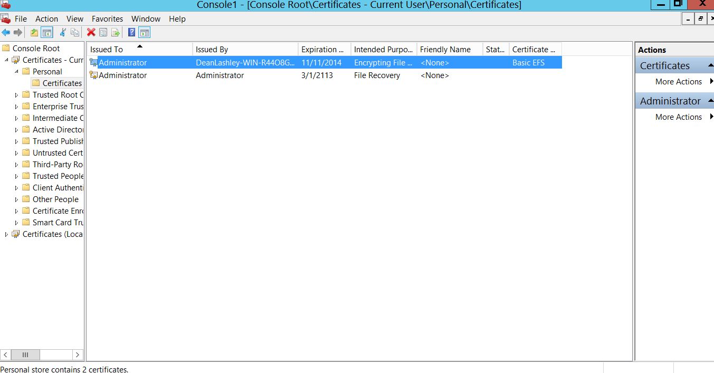Screen dimensions: 714x373
Task: Go forward using the Forward arrow
Action: 18,33
